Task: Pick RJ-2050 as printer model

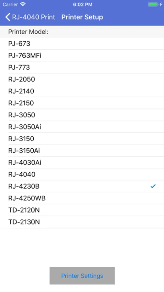Action: coord(82,79)
